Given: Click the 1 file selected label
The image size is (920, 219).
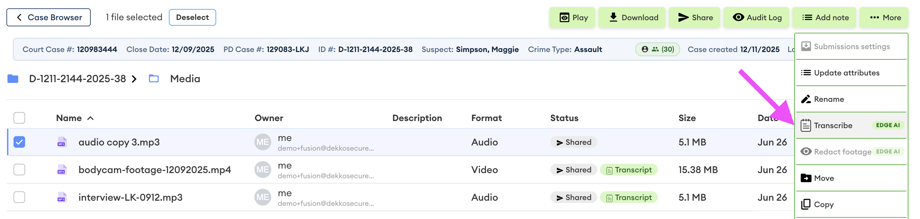Looking at the screenshot, I should pyautogui.click(x=134, y=17).
